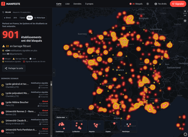Click the warning triangle barrage filtrant icon
Screen dimensions: 188x137
tap(4, 46)
